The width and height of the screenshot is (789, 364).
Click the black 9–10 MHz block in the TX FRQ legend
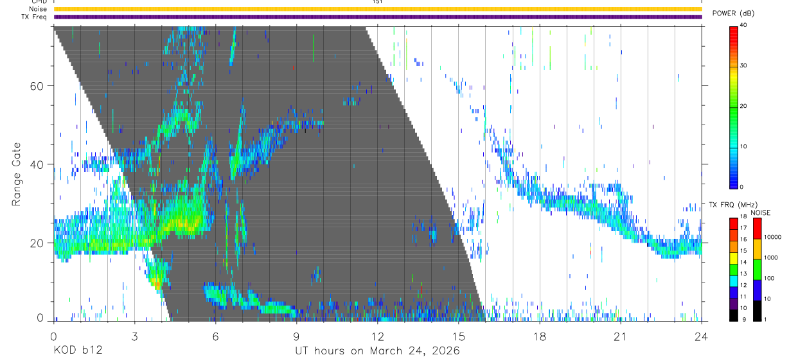point(734,315)
